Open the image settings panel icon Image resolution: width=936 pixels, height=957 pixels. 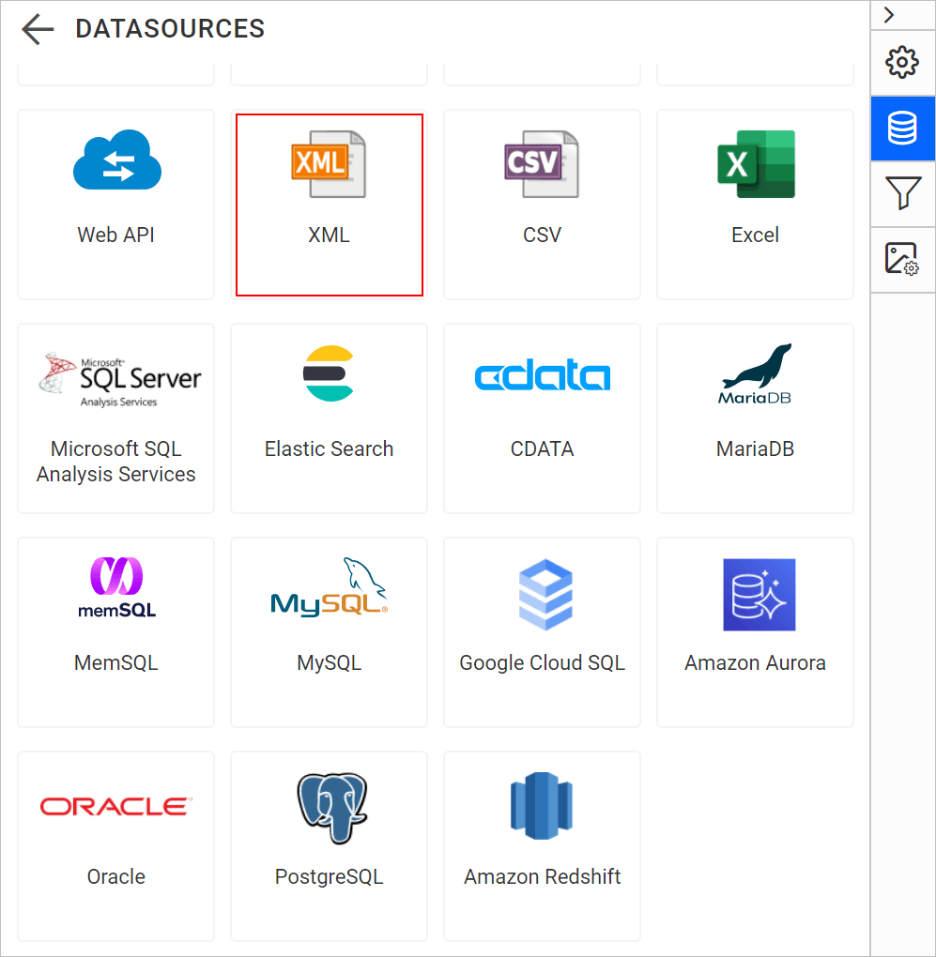(x=902, y=259)
